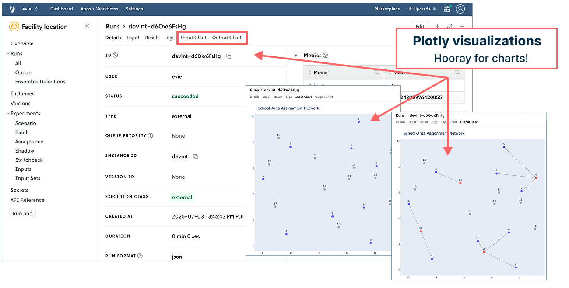Open Apps + Workflows menu item
The height and width of the screenshot is (288, 569).
99,9
